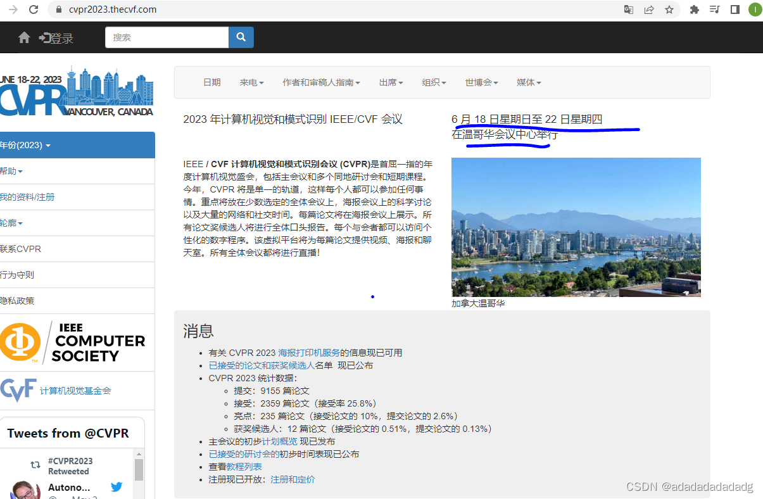
Task: Expand the 组织 dropdown menu
Action: point(434,82)
